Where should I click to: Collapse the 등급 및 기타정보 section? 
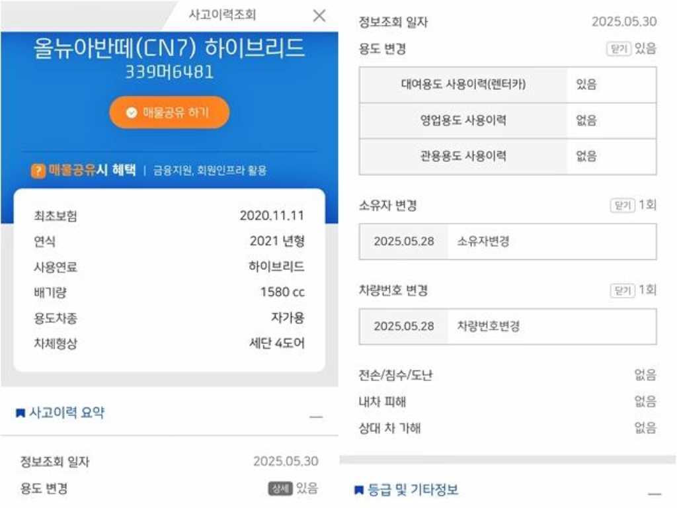tap(654, 493)
